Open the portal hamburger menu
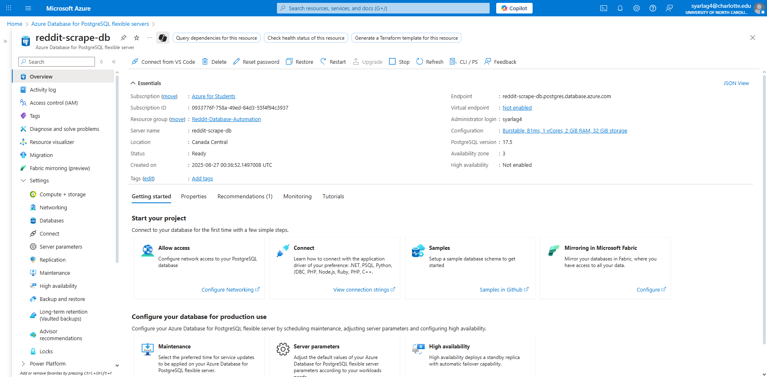This screenshot has height=377, width=767. (x=28, y=8)
